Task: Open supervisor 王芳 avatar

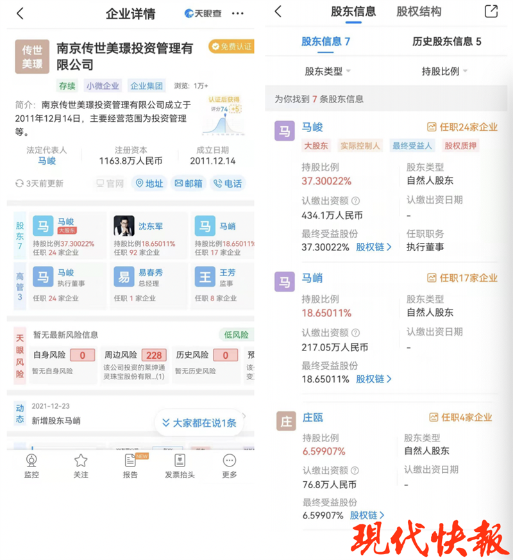Action: 205,277
